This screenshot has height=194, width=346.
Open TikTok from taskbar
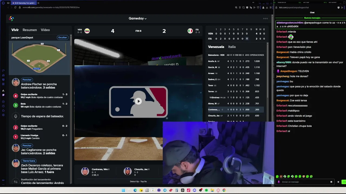(188, 190)
